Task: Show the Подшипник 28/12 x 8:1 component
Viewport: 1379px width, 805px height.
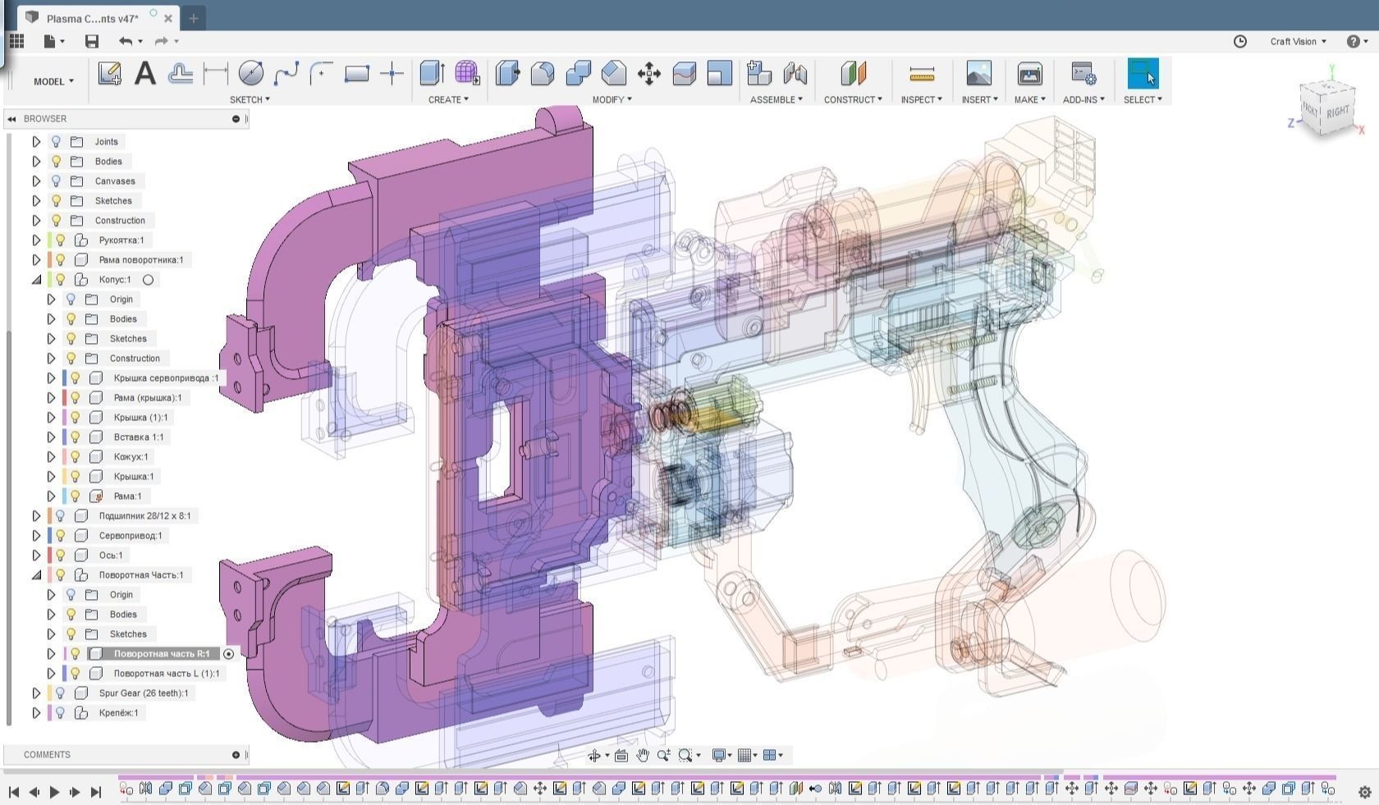Action: 60,515
